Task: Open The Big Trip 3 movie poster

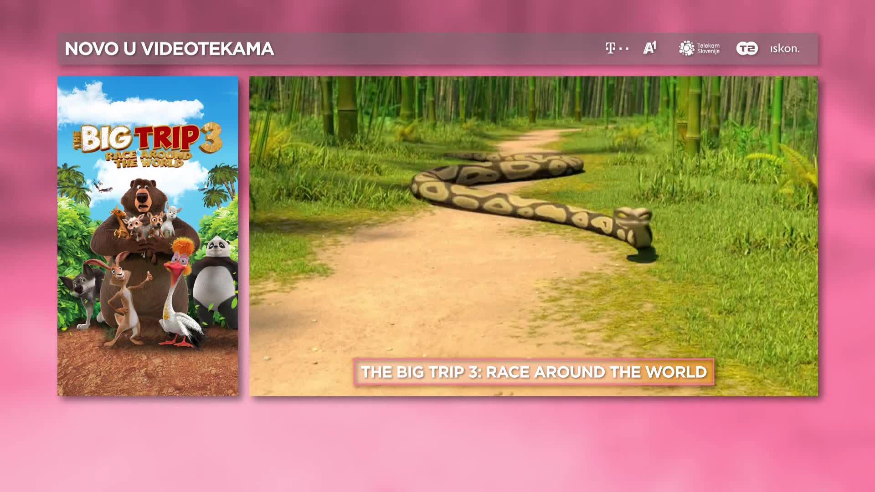Action: [148, 236]
